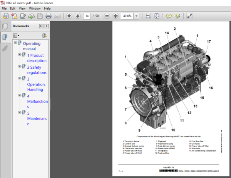Image resolution: width=231 pixels, height=178 pixels.
Task: Click the LIEBHERR logo in page footer
Action: [x=168, y=171]
